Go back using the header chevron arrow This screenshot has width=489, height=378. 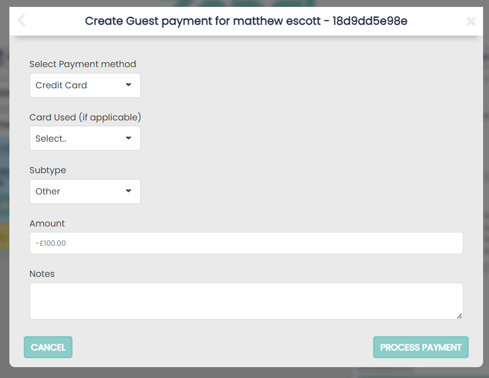coord(22,21)
